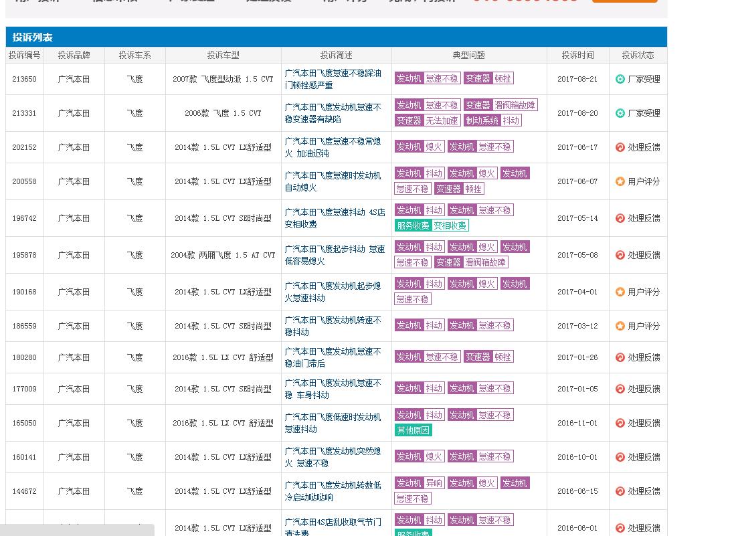Click status icon for complaint 213650

point(620,79)
